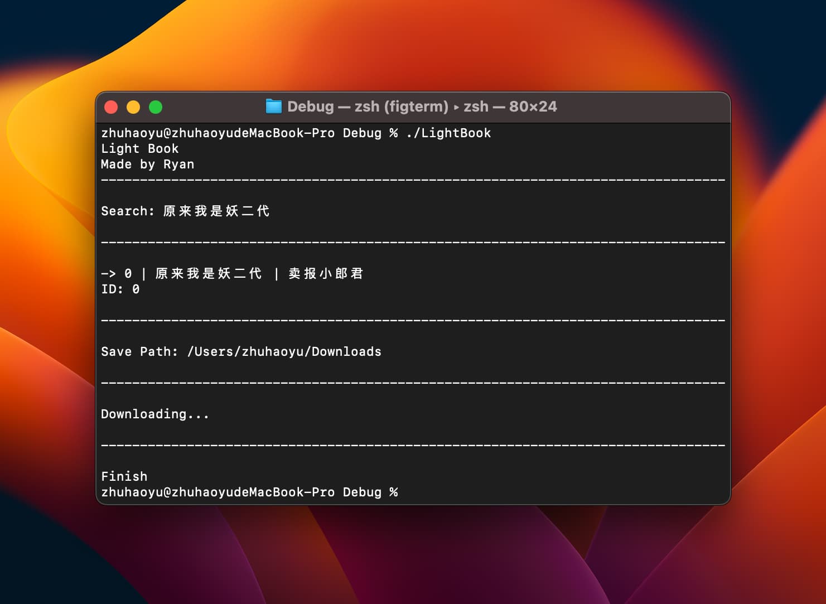Click the 'Finish' output line

click(x=124, y=477)
